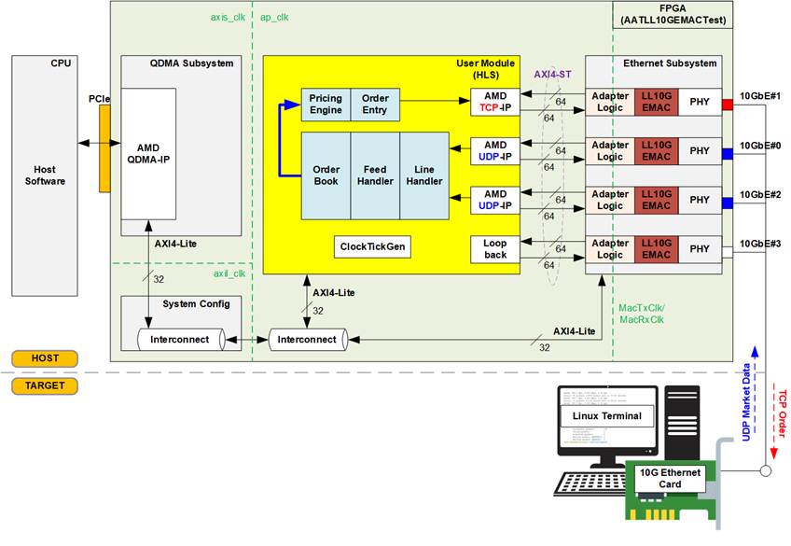Click the ClockTickGen block

pos(372,246)
